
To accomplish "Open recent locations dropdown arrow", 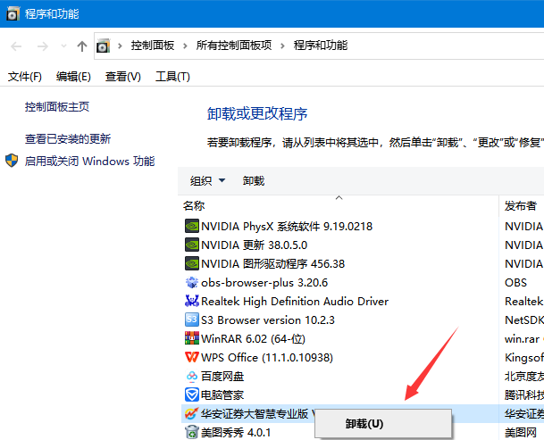I will (63, 46).
